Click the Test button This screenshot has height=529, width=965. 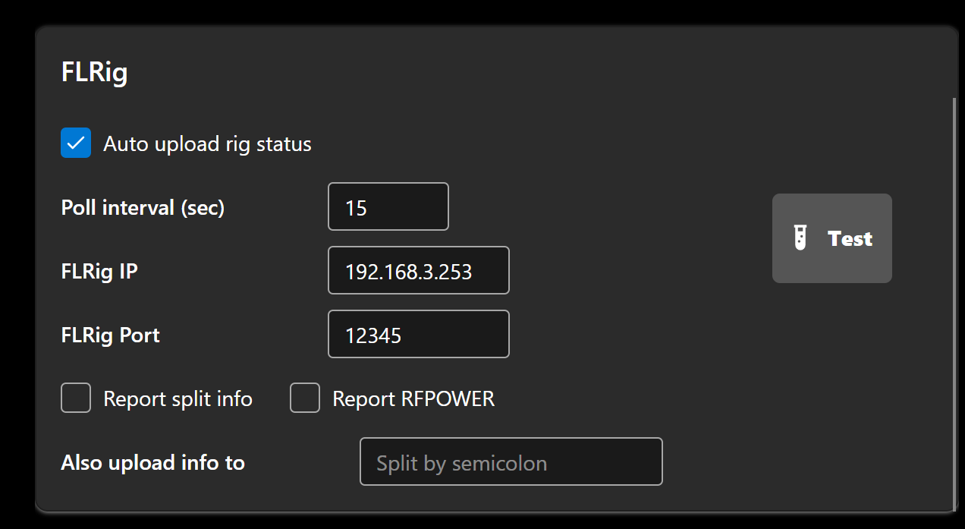coord(831,238)
